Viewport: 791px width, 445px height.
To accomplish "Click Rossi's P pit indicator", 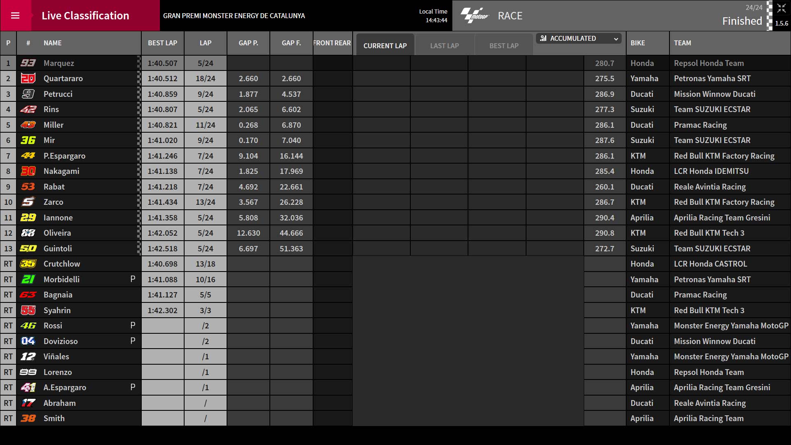I will [x=133, y=325].
